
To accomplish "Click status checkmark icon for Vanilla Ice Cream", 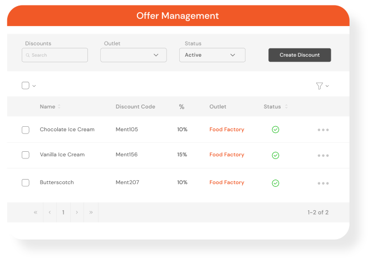I will (x=276, y=155).
